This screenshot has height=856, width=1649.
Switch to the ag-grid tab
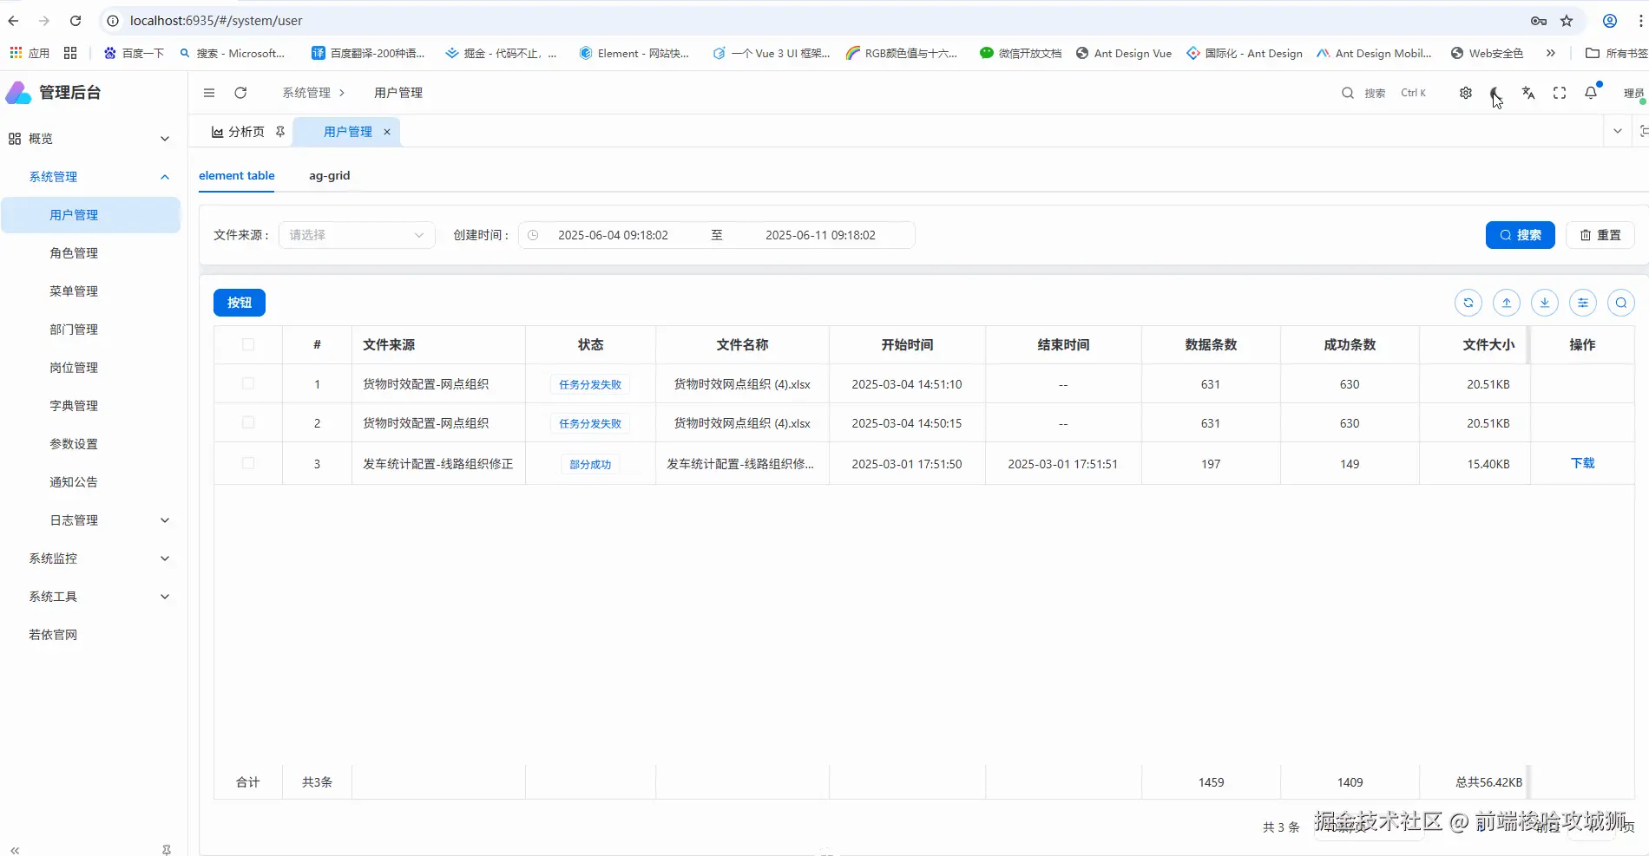pos(330,175)
